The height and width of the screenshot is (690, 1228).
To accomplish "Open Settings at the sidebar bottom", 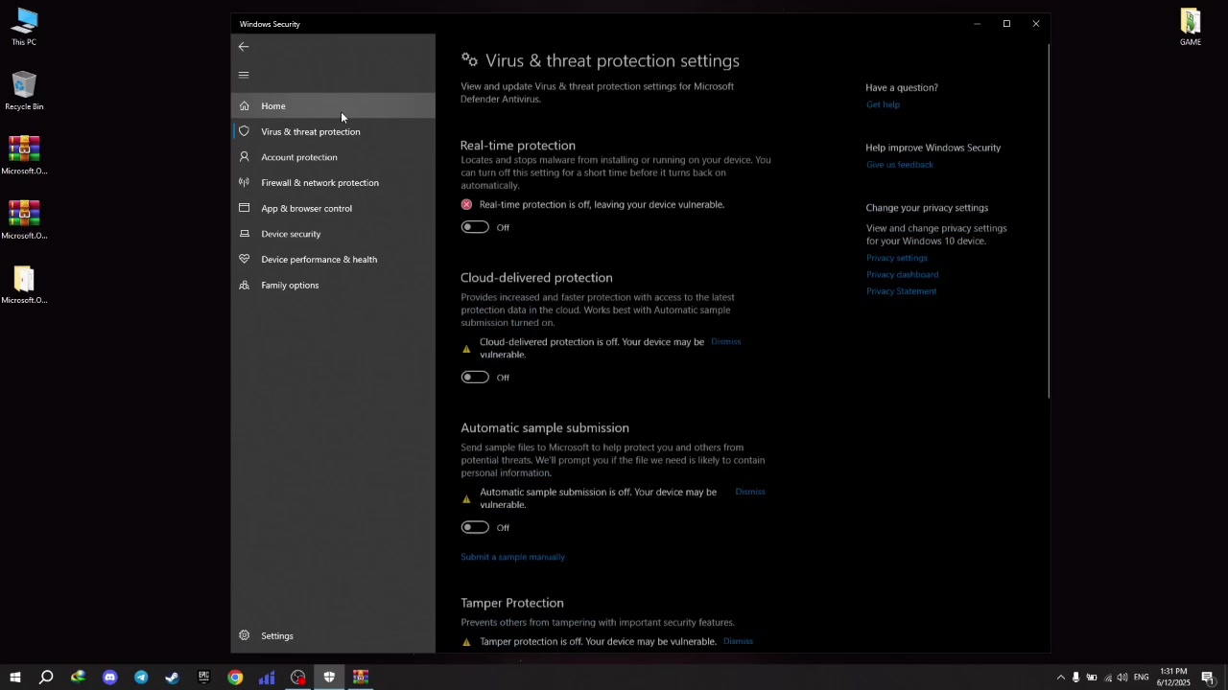I will (x=333, y=635).
